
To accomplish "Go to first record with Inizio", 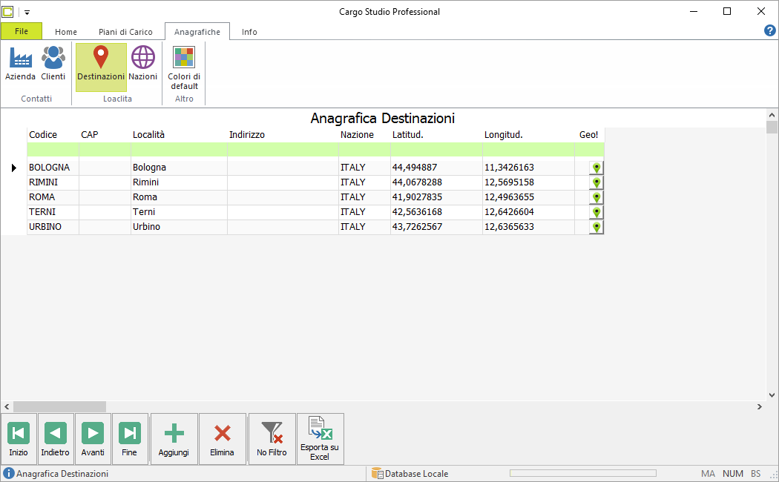I will click(19, 439).
